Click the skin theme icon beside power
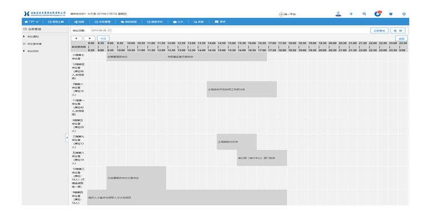The image size is (431, 216). point(391,14)
